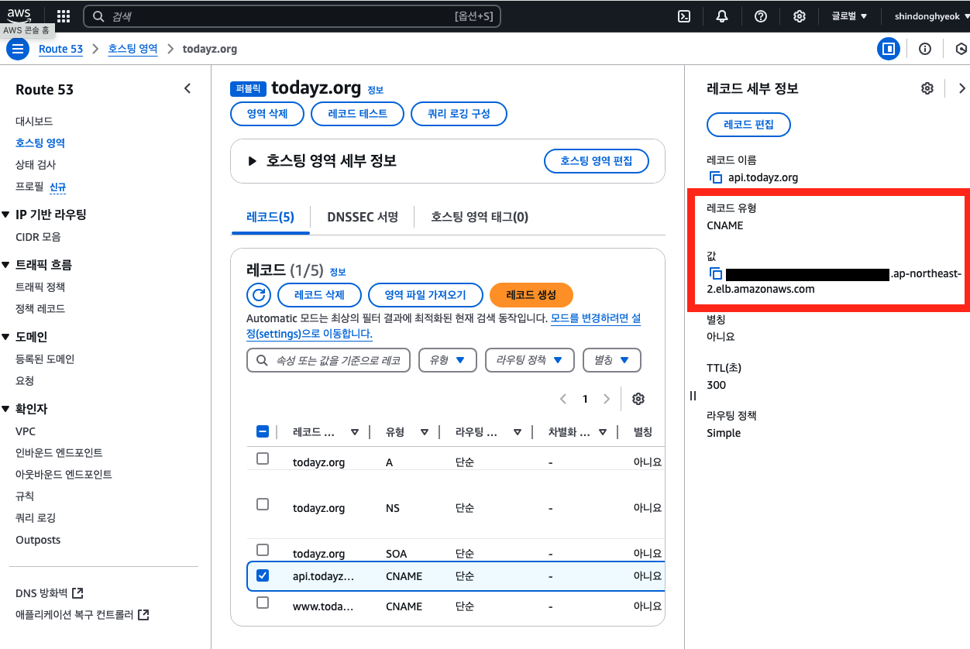Screen dimensions: 970x649
Task: Sort by the 레코드 name column arrow
Action: (x=355, y=432)
